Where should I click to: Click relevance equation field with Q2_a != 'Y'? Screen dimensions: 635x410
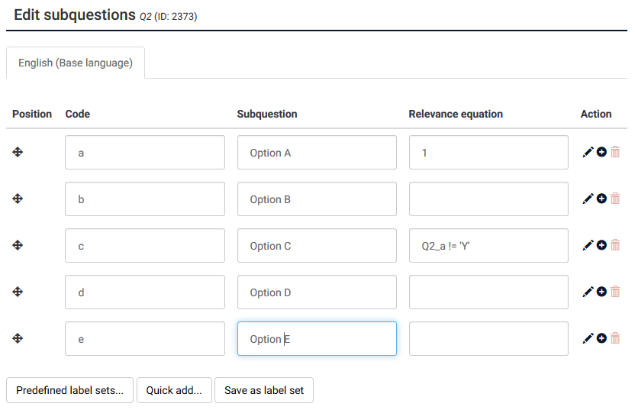point(488,246)
